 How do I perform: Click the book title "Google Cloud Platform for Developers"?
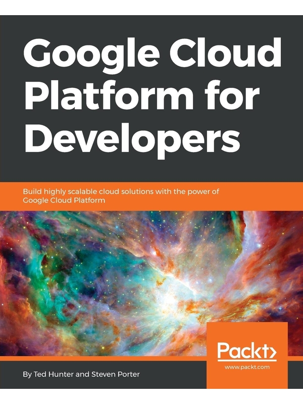coord(153,97)
